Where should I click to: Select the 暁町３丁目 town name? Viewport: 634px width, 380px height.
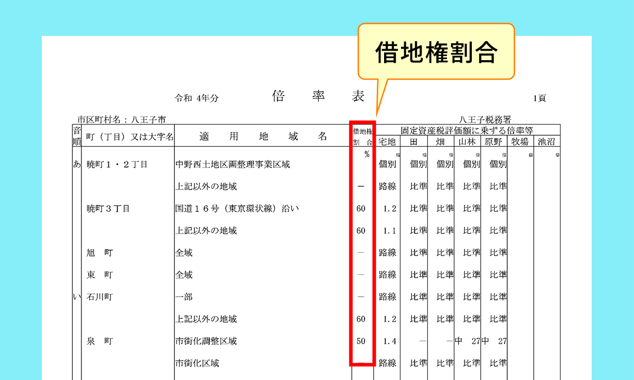(x=108, y=209)
